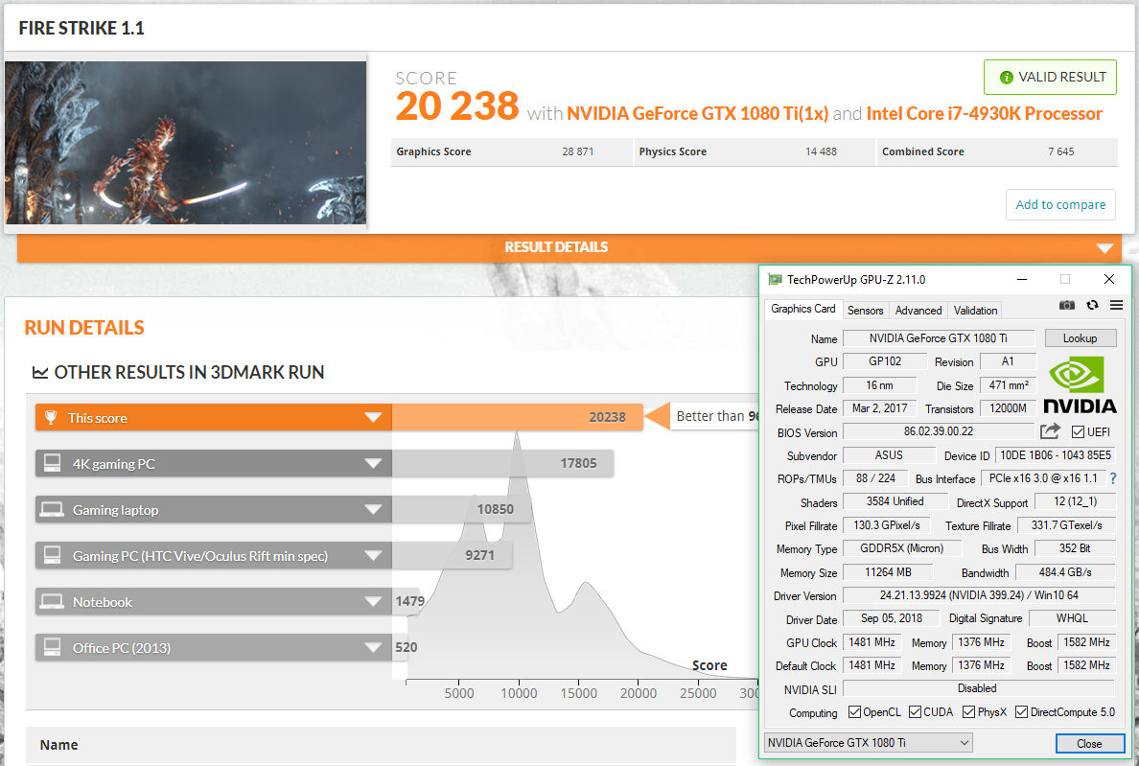Expand the 4K gaming PC row arrow
1139x766 pixels.
click(x=373, y=464)
